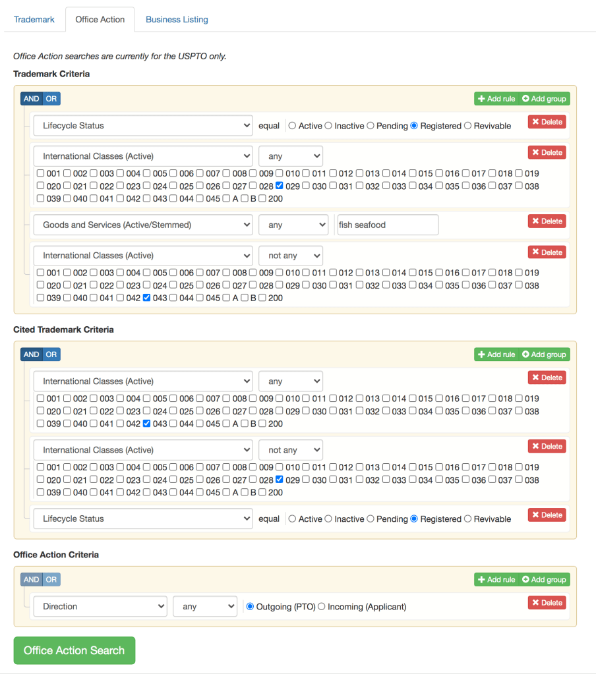596x674 pixels.
Task: Delete first Lifecycle Status rule in Trademark Criteria
Action: (547, 122)
